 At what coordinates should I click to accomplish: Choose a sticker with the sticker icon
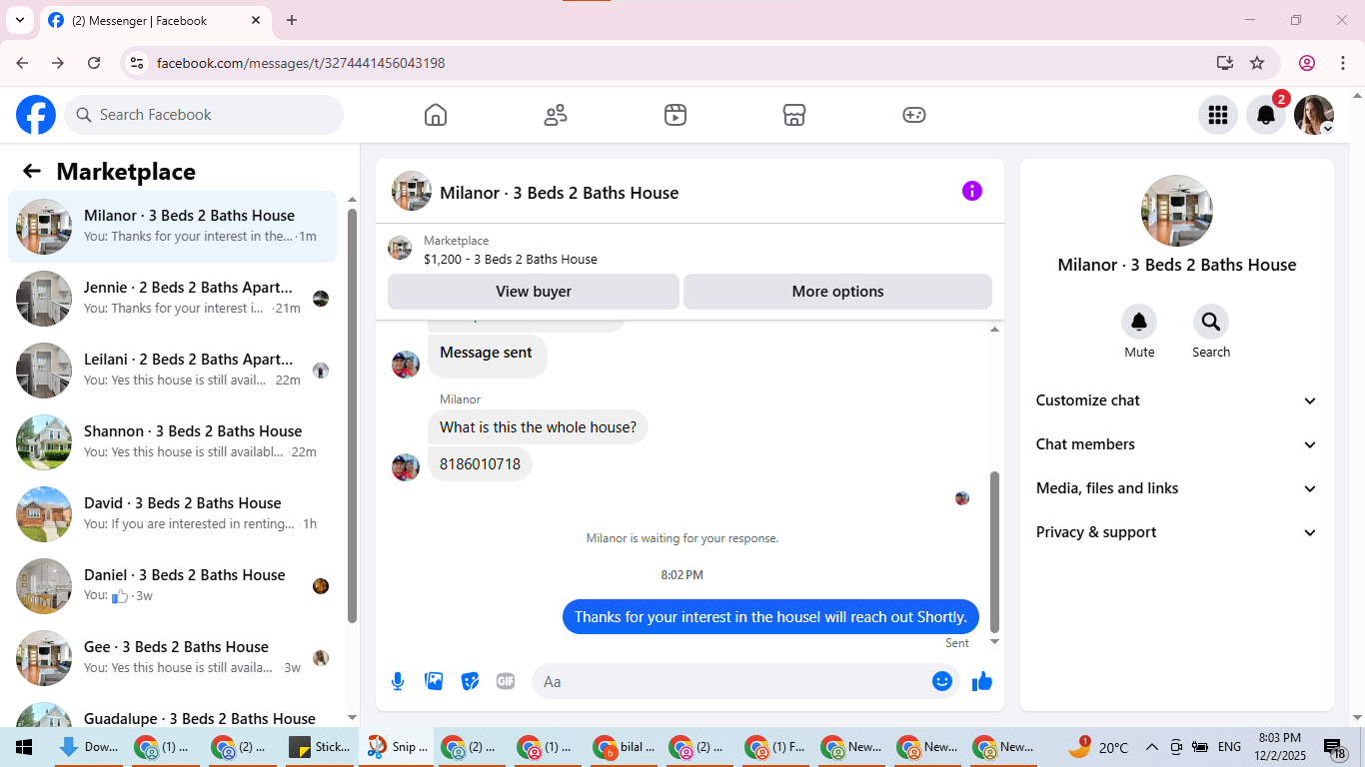pyautogui.click(x=470, y=681)
